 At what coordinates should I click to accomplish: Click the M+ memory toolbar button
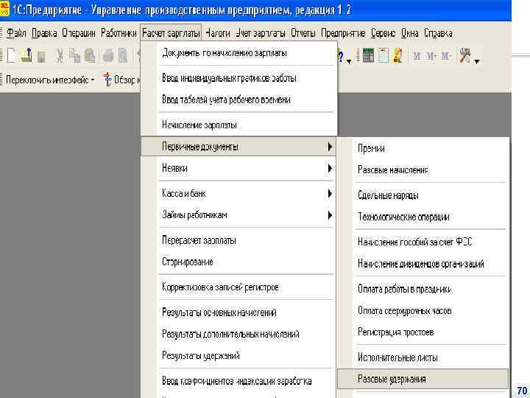pyautogui.click(x=431, y=56)
